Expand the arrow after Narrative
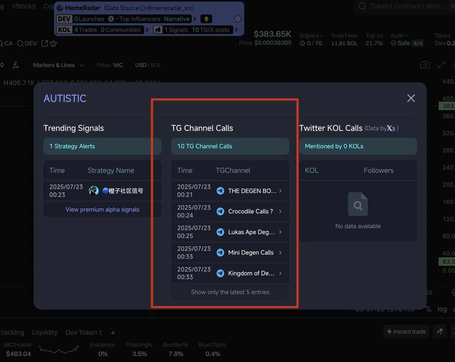Screen dimensions: 455x362 [195, 19]
